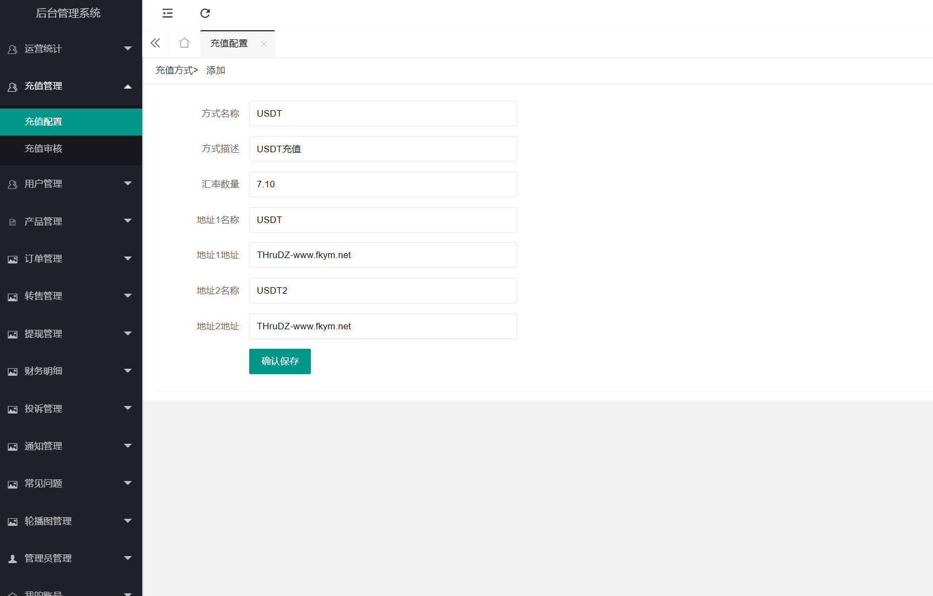Select the 转售管理 image icon
933x596 pixels.
click(12, 296)
